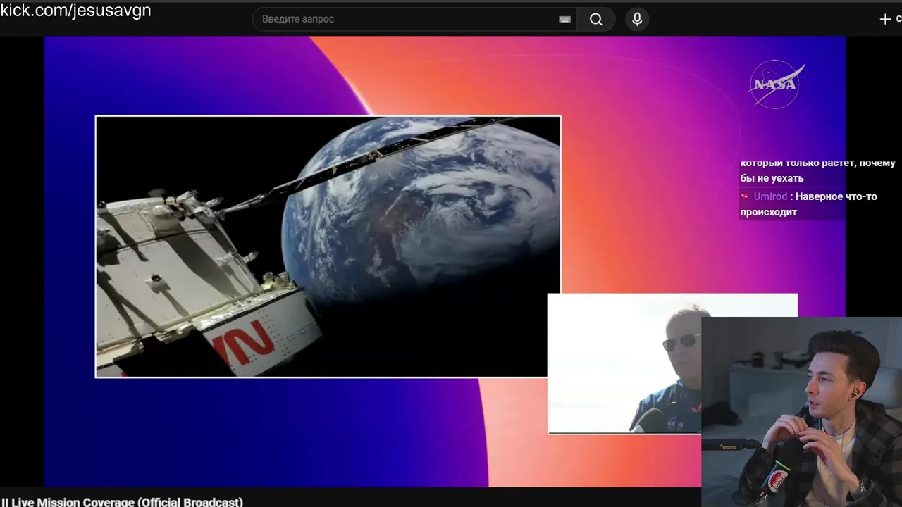Click the video title 'Live Mission Coverage (Official Broadcast)'
Viewport: 902px width, 507px height.
coord(126,502)
